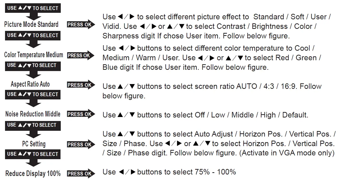Click the 'Activate in VGA mode only' note
This screenshot has height=179, width=347.
pos(287,153)
